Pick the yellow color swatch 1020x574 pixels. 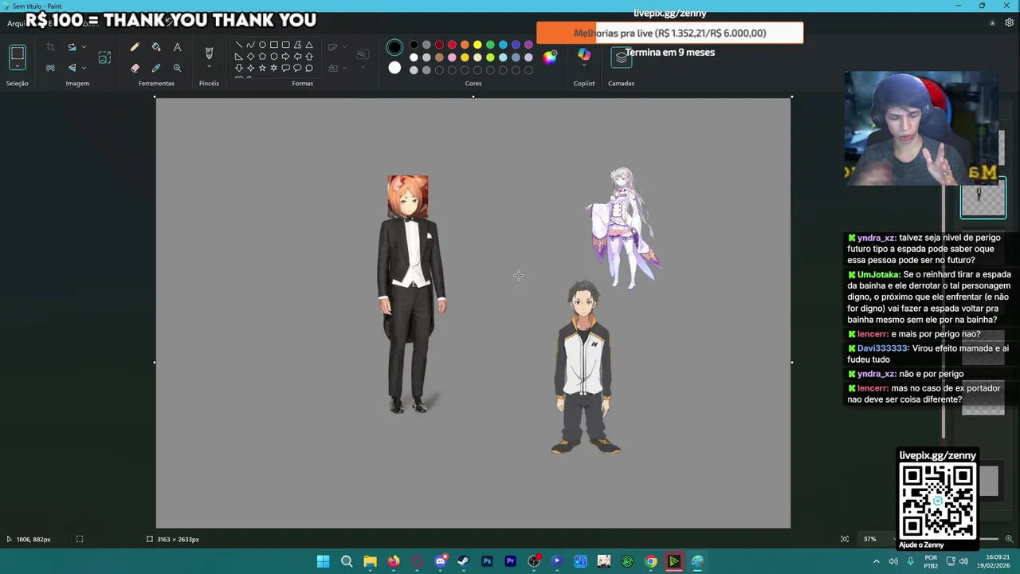(477, 45)
